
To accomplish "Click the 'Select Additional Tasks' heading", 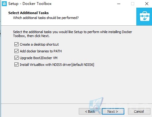I will click(x=28, y=13).
